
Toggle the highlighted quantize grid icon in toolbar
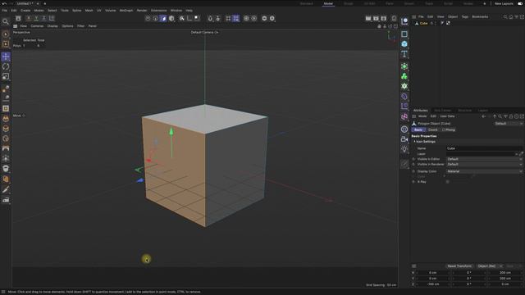pos(236,18)
